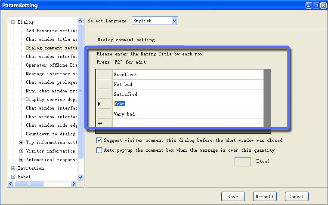
Task: Click row header beside Very bad
Action: pyautogui.click(x=104, y=114)
